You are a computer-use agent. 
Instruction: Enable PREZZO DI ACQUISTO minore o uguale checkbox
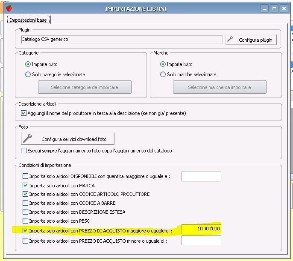pyautogui.click(x=25, y=241)
